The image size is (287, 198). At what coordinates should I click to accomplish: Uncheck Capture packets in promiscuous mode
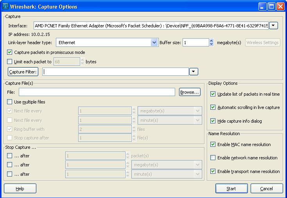9,52
